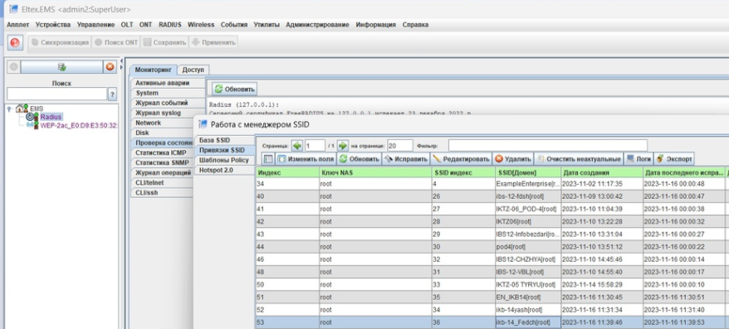Open the ONT menu
Viewport: 729px width, 329px height.
coord(145,25)
